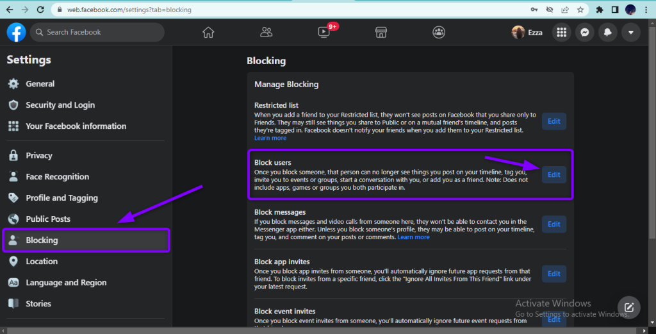Open Face Recognition settings
The width and height of the screenshot is (656, 334).
point(86,177)
